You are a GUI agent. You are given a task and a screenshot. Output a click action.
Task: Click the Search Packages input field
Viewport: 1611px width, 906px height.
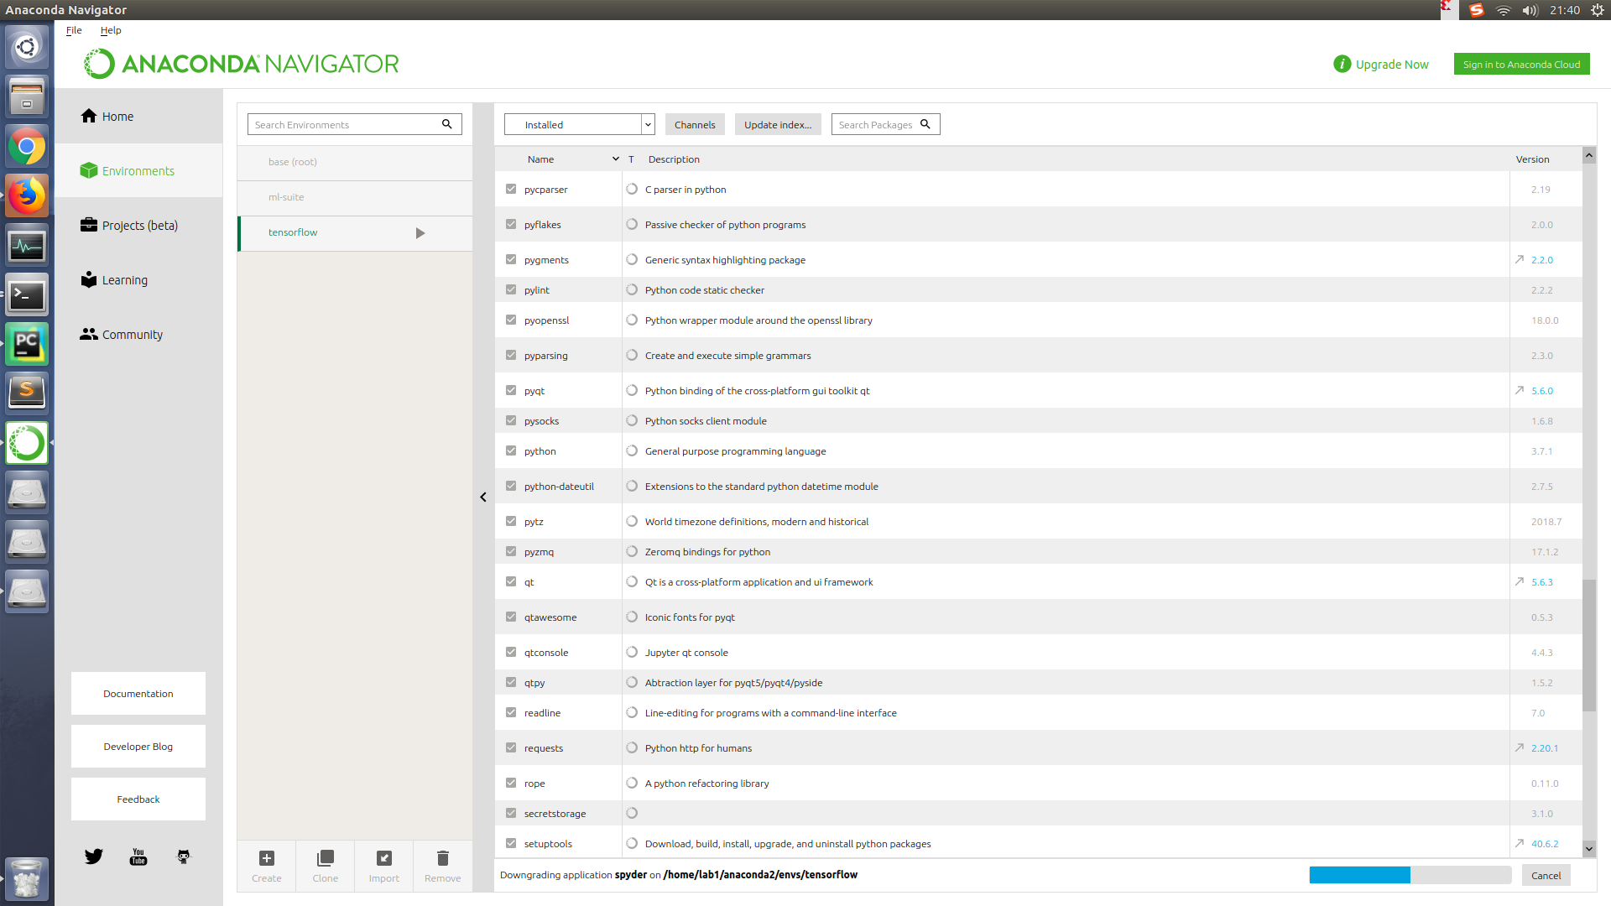876,124
